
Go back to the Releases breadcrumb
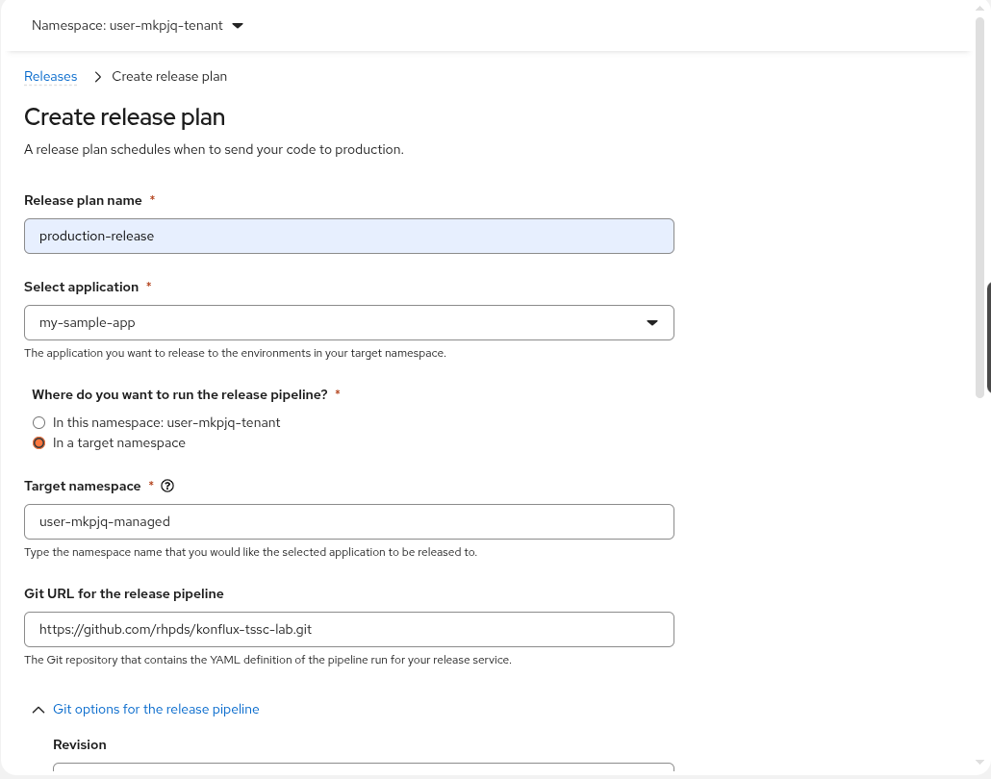point(51,76)
